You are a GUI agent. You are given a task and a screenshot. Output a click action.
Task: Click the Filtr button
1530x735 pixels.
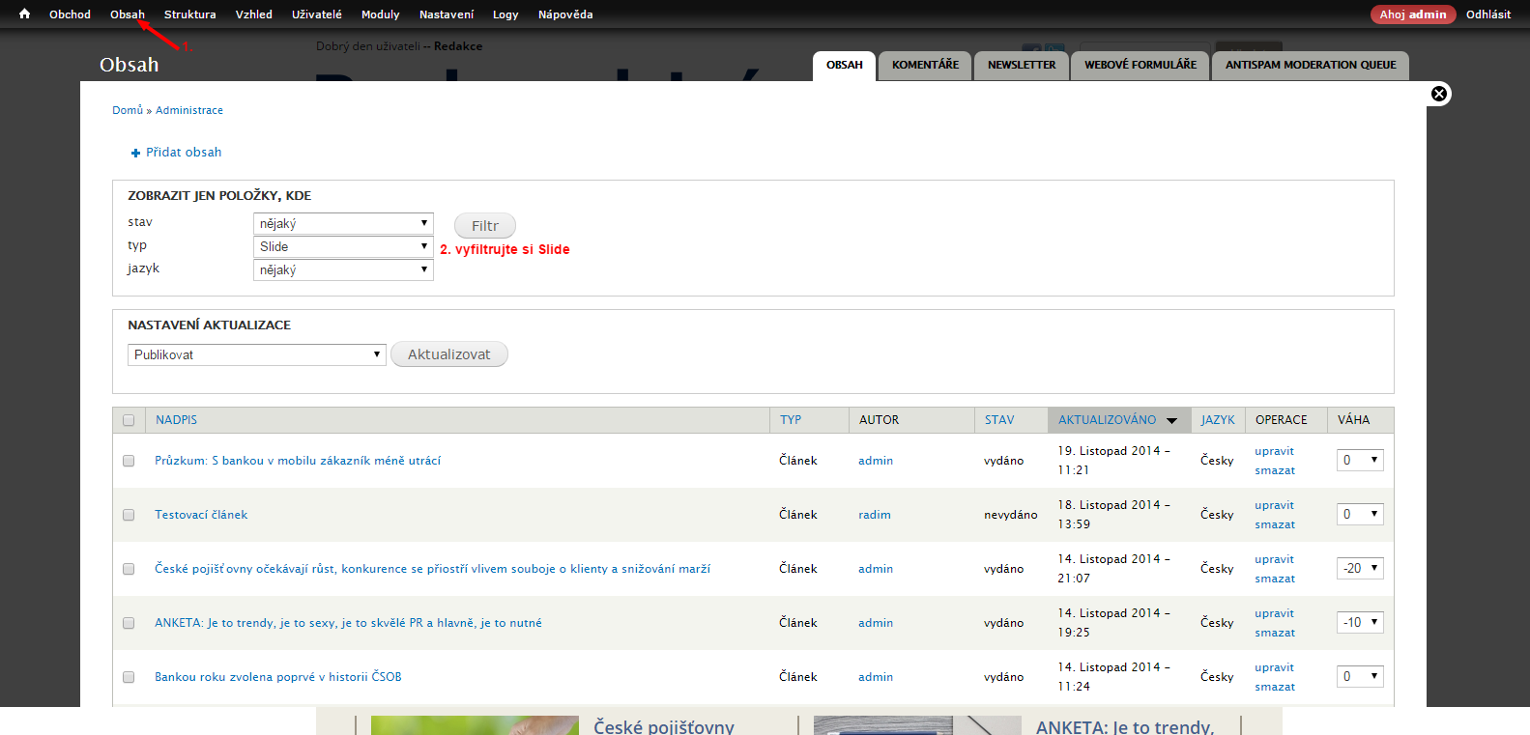pos(485,226)
